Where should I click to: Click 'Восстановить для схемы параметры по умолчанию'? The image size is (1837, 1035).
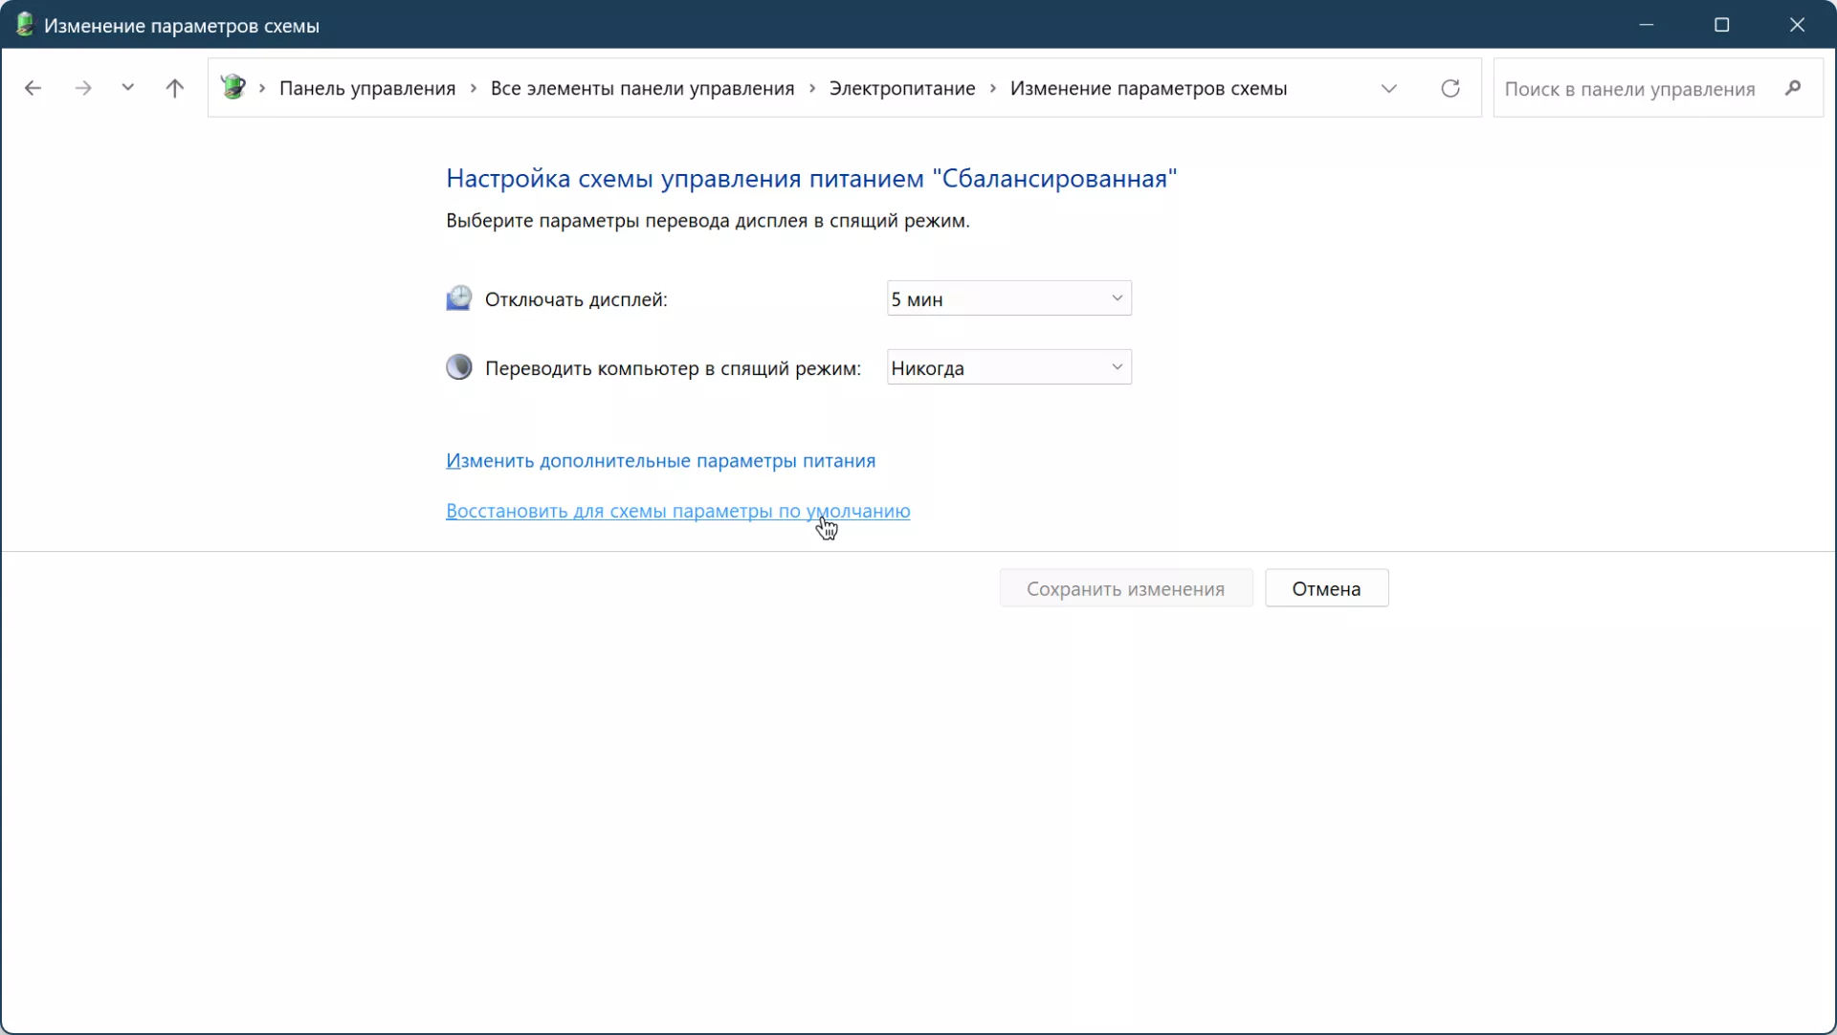[x=677, y=511]
